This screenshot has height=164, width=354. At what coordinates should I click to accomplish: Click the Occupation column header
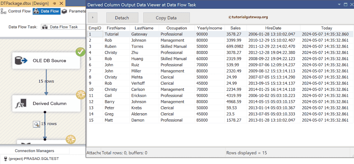coord(177,28)
